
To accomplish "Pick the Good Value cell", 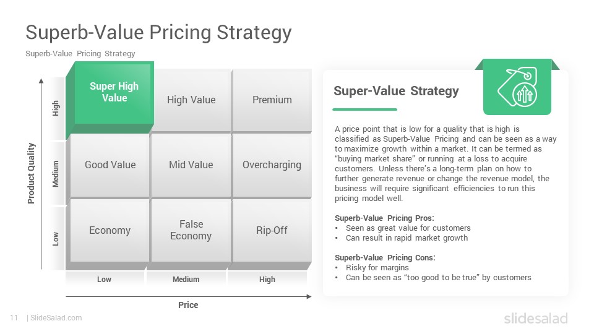I will tap(110, 165).
